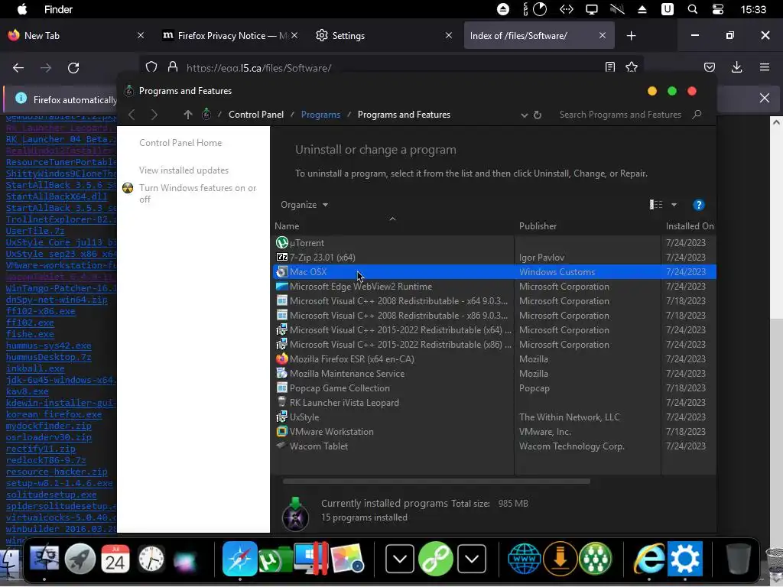Select Mozilla Firefox ESR (x64 en-CA)
This screenshot has width=783, height=587.
495,359
